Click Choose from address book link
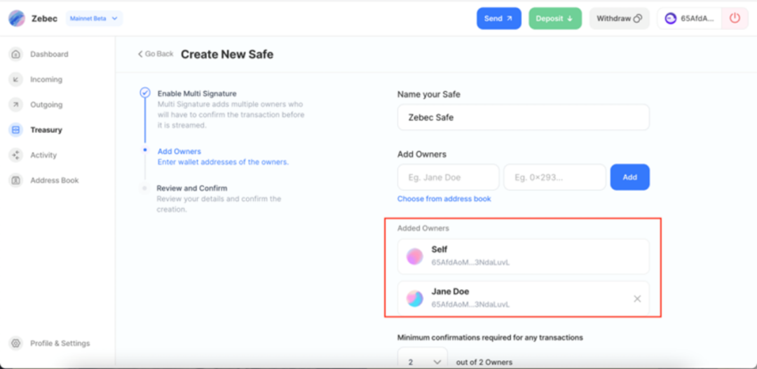Image resolution: width=757 pixels, height=369 pixels. point(444,199)
